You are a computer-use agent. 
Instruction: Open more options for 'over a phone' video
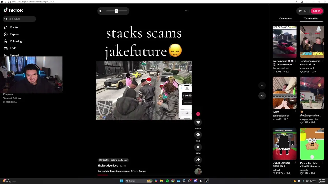[x=295, y=61]
